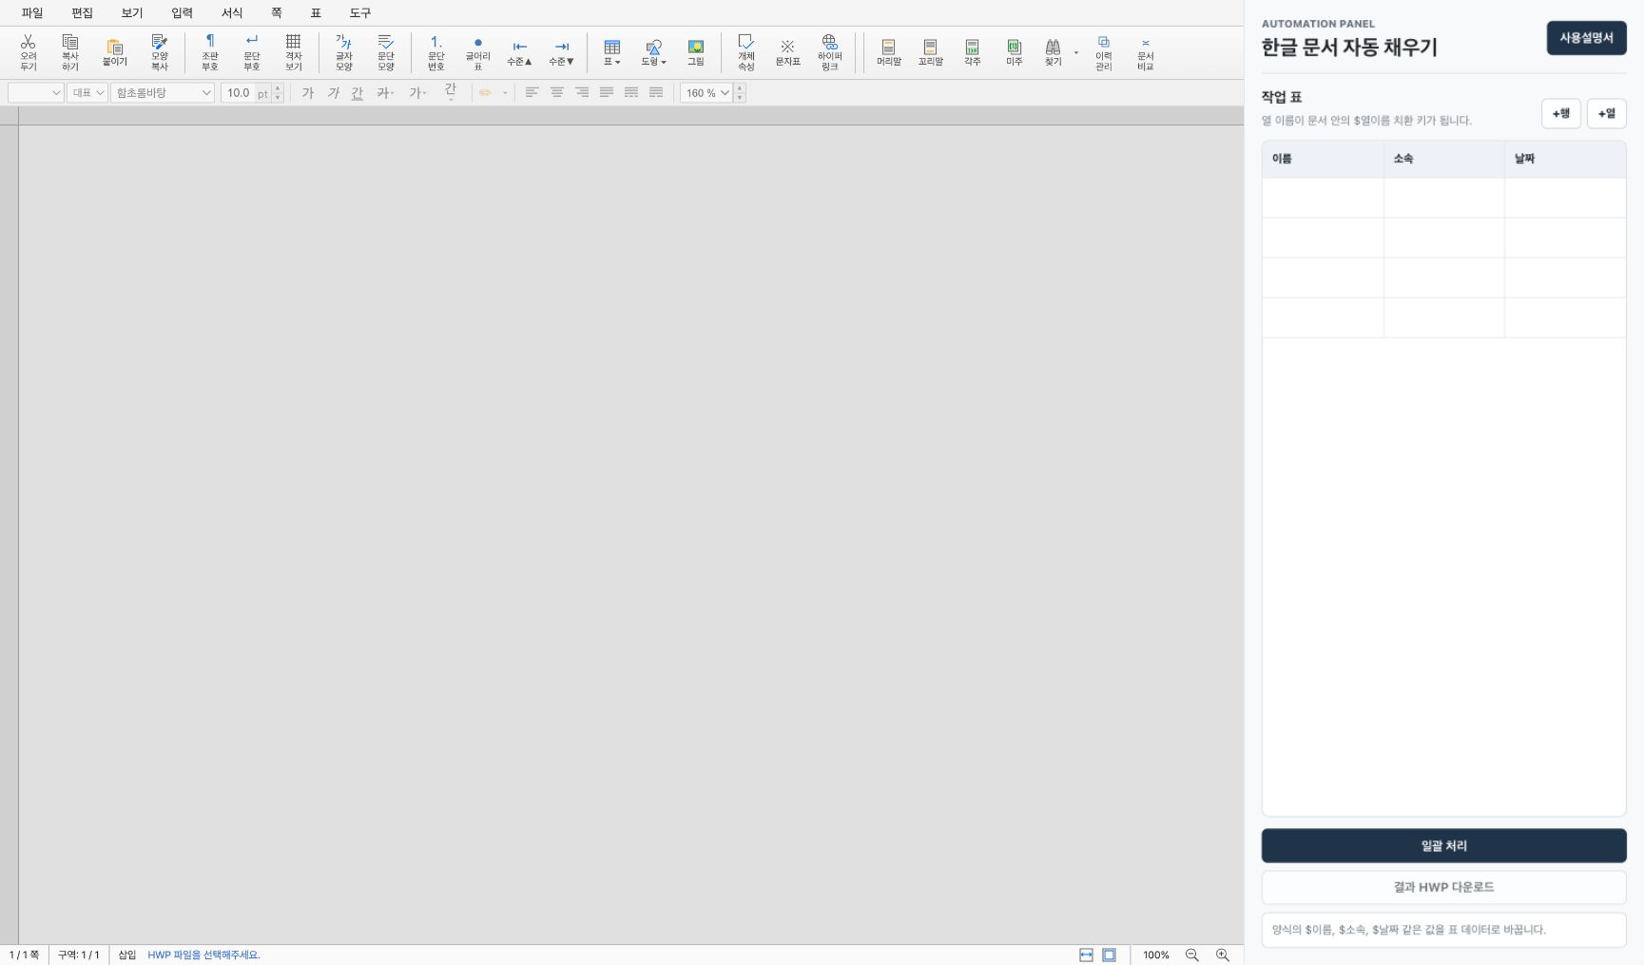
Task: Click the 머리말 header icon
Action: click(x=889, y=51)
